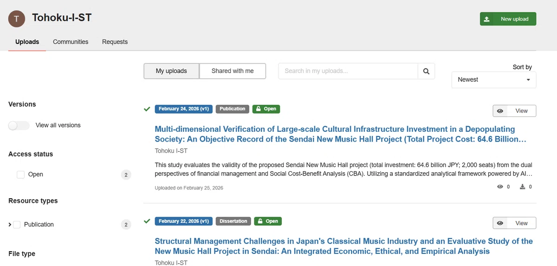557x266 pixels.
Task: Switch to the Communities tab
Action: point(71,42)
